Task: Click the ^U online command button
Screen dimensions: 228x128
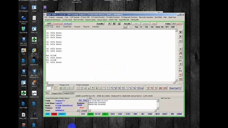Action: click(x=115, y=88)
